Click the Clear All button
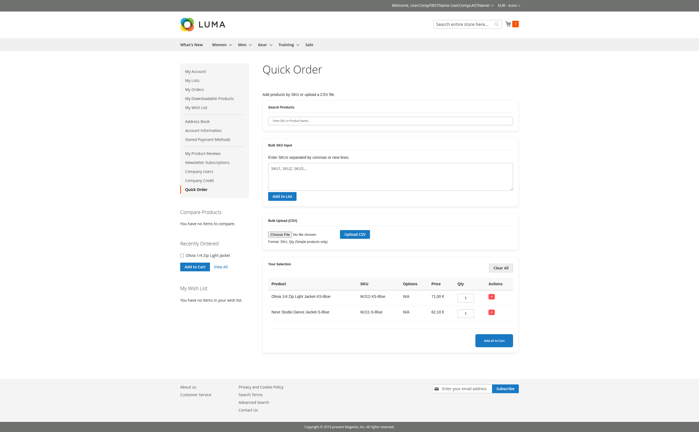The image size is (699, 432). (500, 268)
